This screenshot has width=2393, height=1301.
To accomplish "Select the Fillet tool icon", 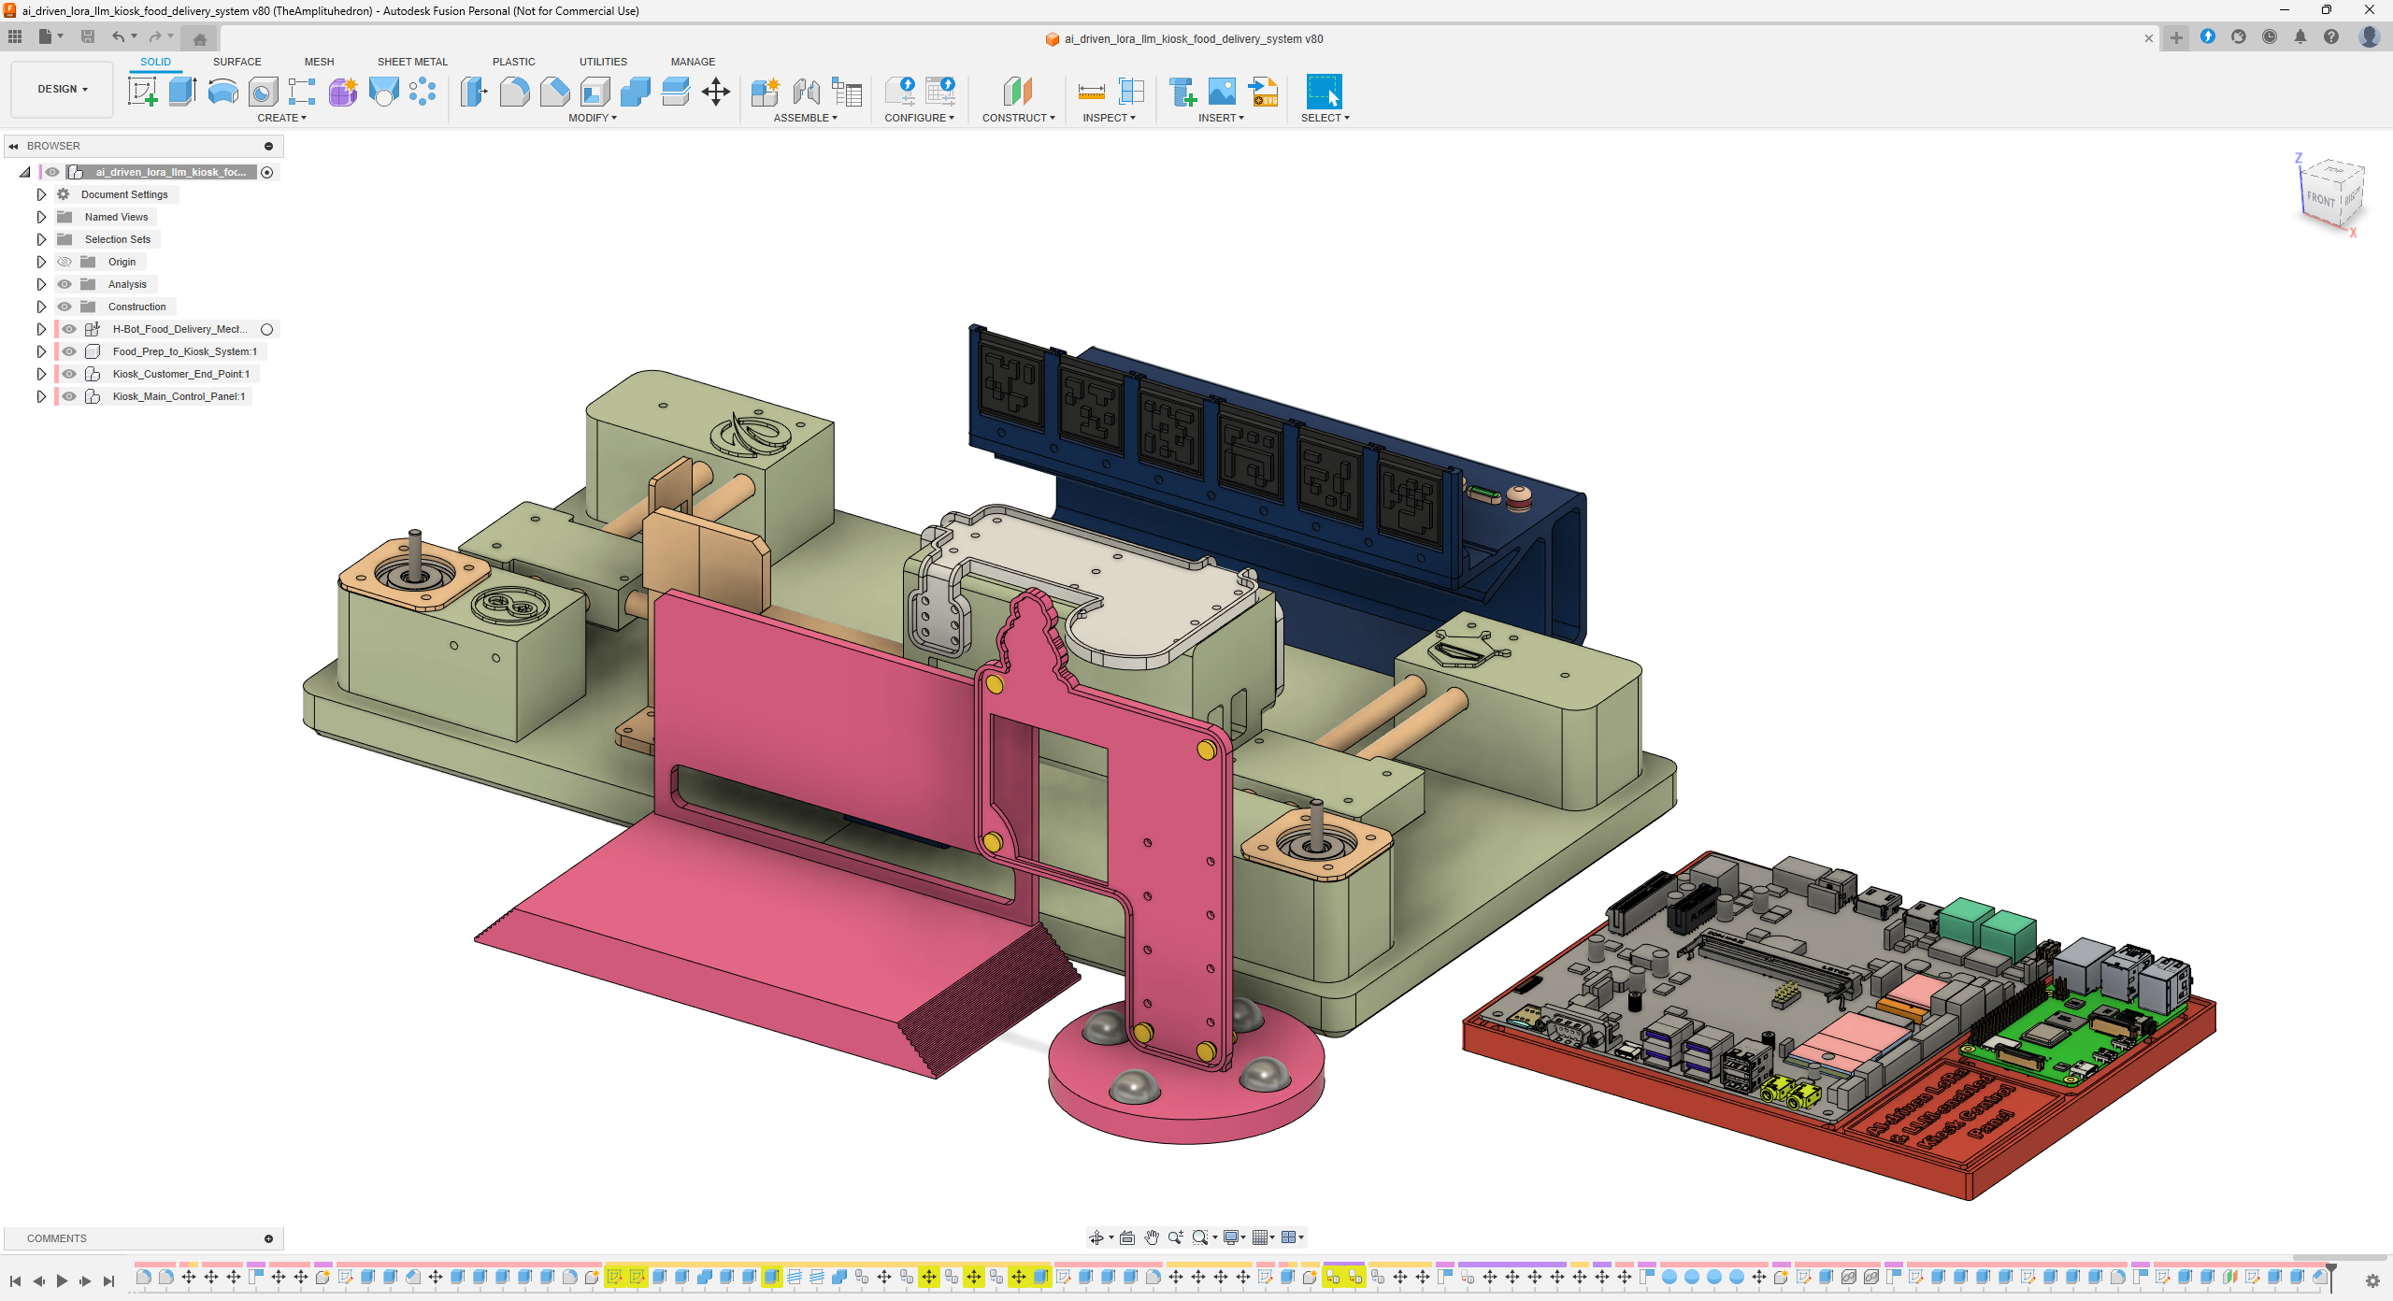I will [514, 92].
